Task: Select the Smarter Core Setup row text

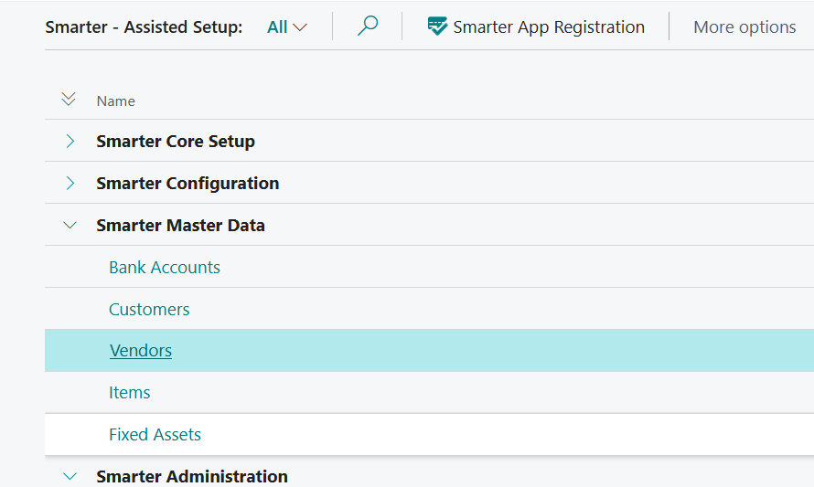Action: 176,141
